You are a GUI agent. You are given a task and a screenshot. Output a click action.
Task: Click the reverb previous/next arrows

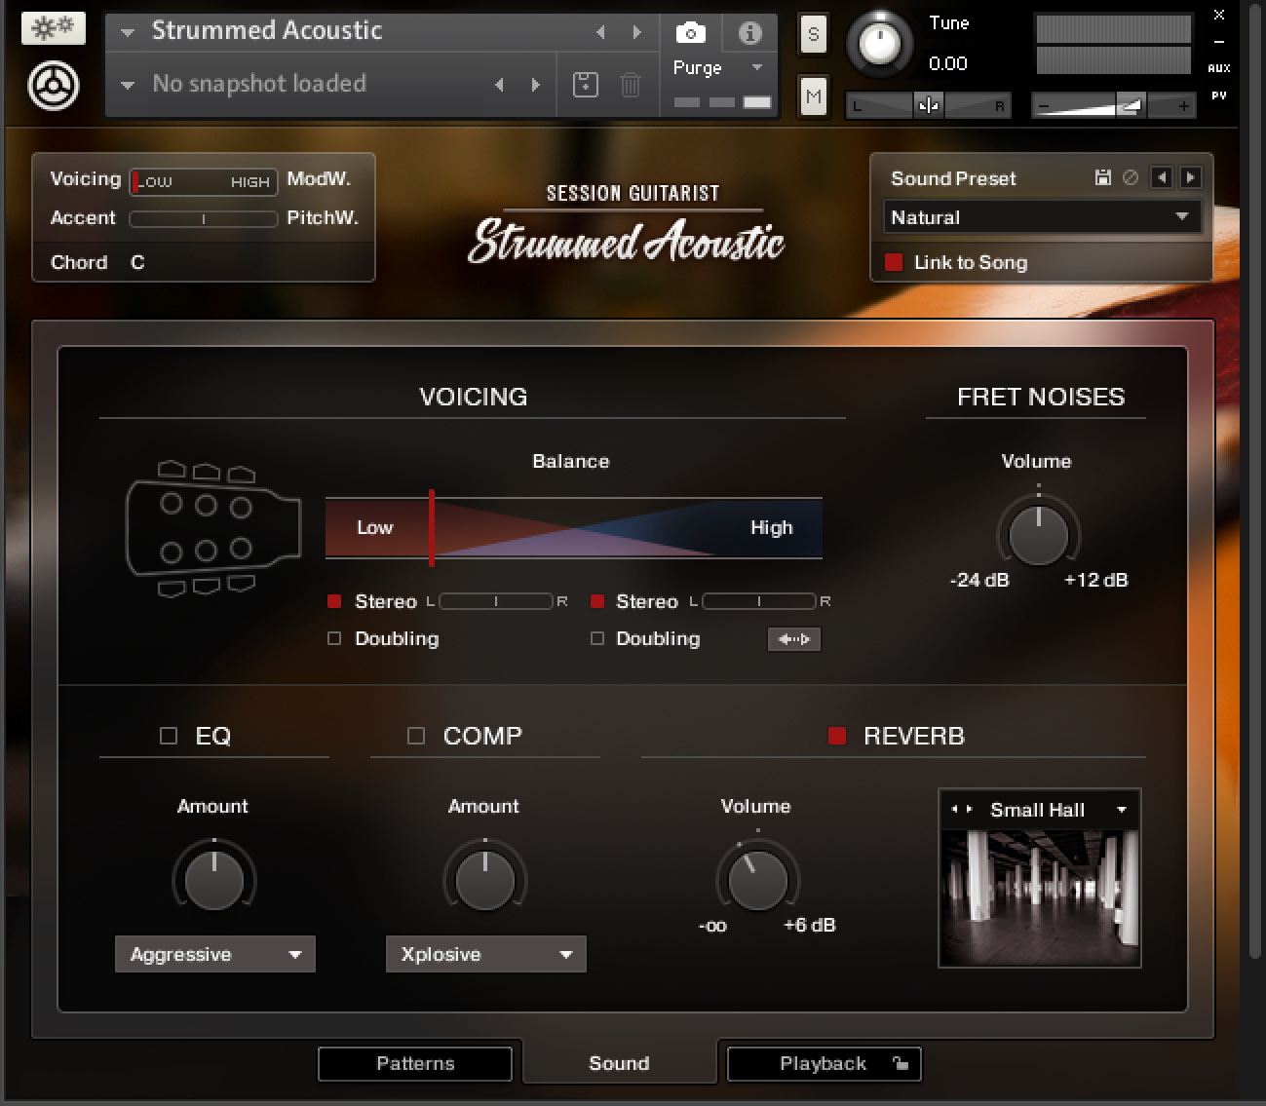(x=961, y=810)
